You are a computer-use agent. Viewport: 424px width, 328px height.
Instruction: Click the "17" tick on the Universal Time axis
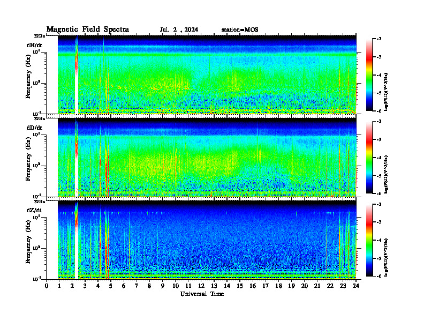pos(266,286)
